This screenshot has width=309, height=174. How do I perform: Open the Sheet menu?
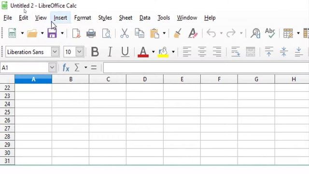tap(126, 18)
